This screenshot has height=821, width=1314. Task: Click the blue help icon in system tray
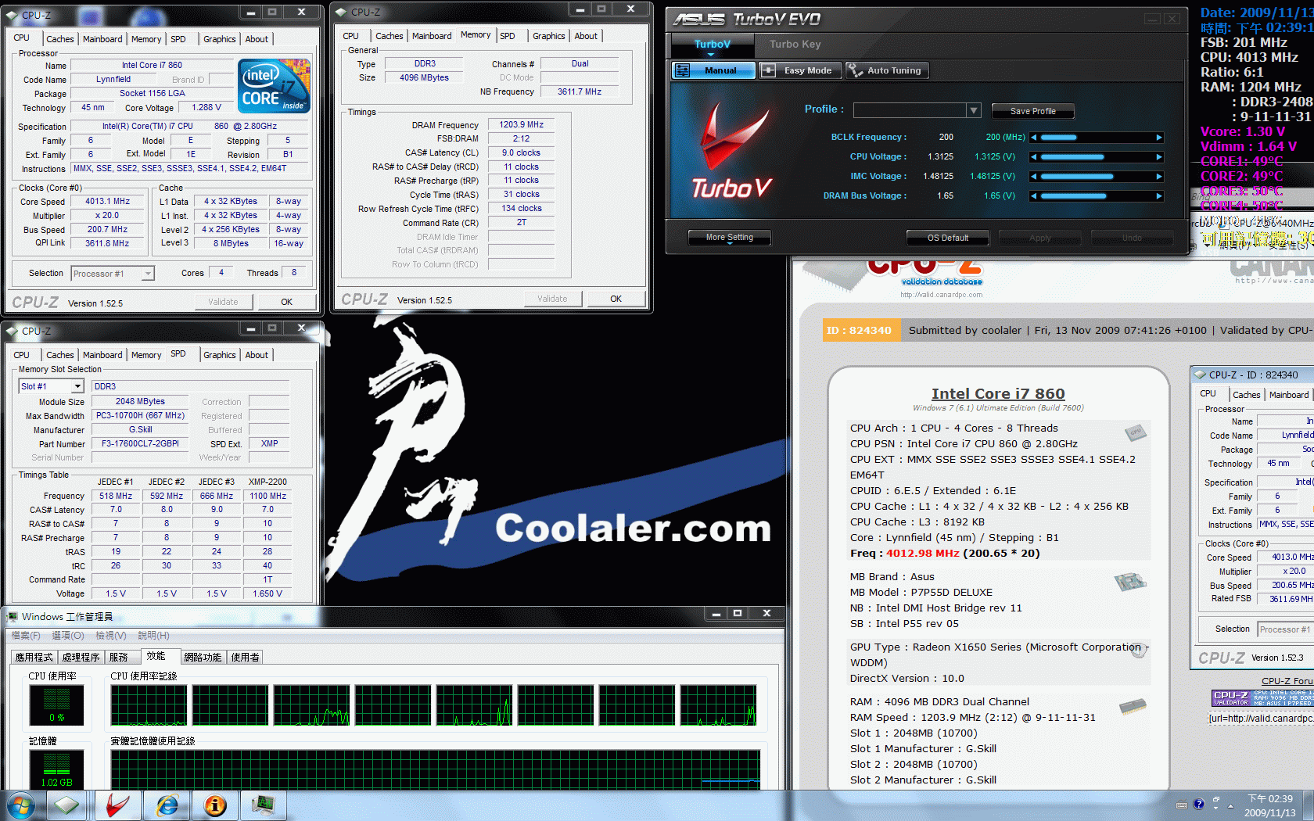point(1198,804)
